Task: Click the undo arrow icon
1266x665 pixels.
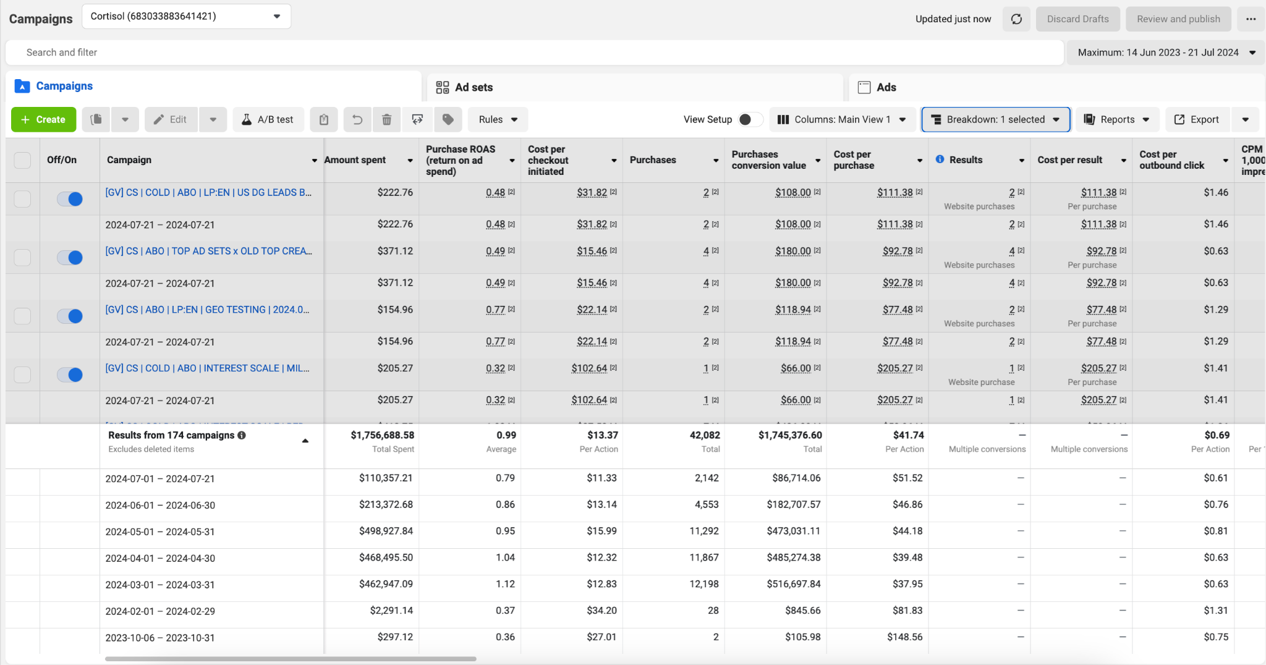Action: tap(357, 119)
